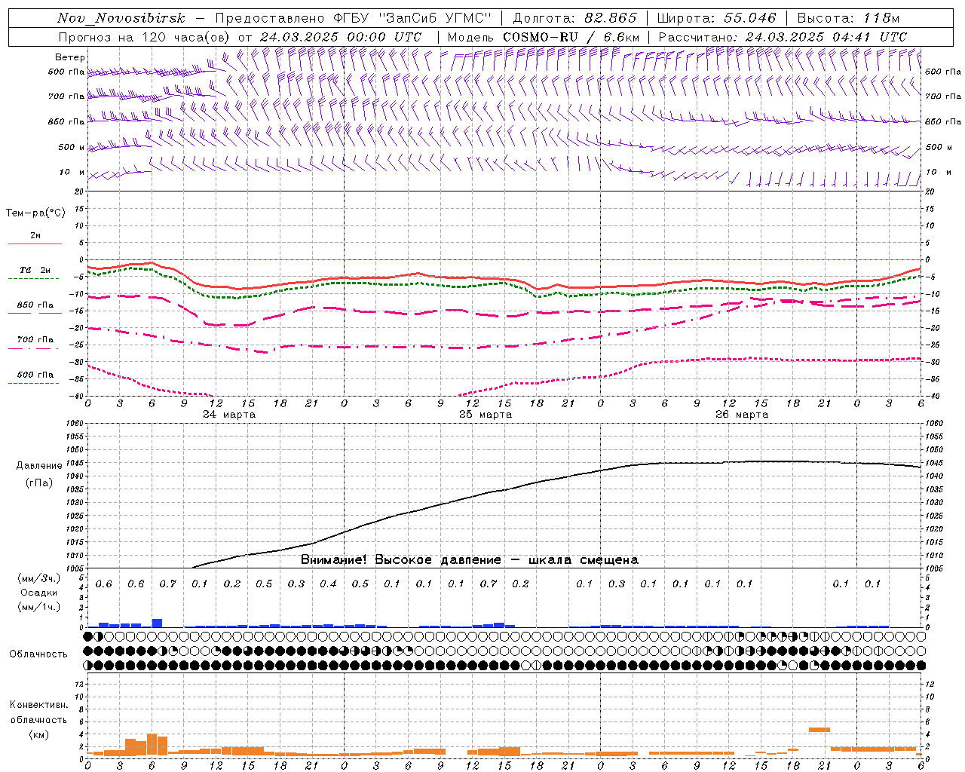Click the '1060' top pressure axis label on the left

click(75, 424)
